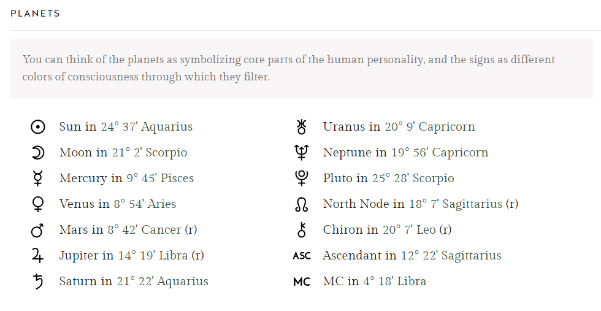Viewport: 601px width, 311px height.
Task: Select the Mars glyph icon
Action: coord(38,230)
